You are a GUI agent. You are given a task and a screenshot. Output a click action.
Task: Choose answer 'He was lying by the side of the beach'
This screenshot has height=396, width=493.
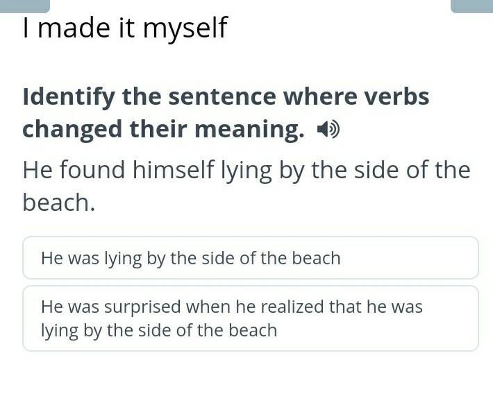[x=251, y=258]
